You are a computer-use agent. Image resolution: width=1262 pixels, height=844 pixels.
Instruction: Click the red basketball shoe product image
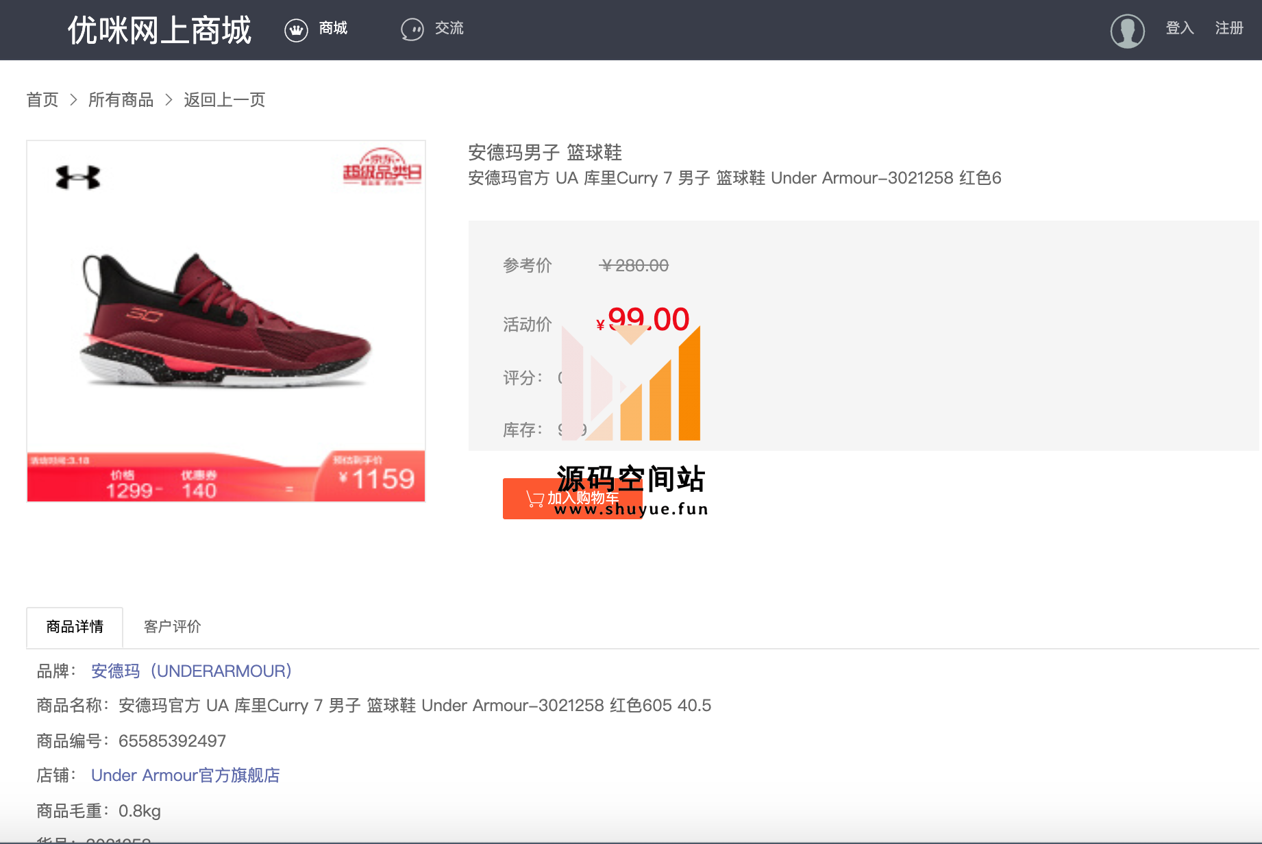pos(226,321)
